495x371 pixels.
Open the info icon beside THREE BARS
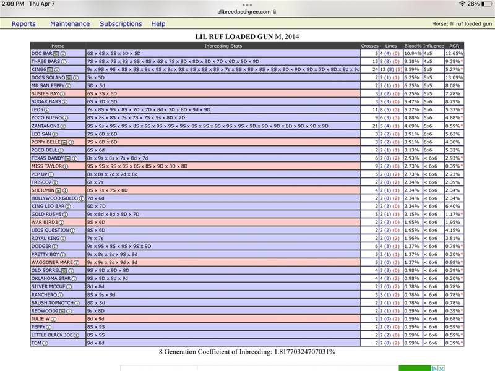64,61
